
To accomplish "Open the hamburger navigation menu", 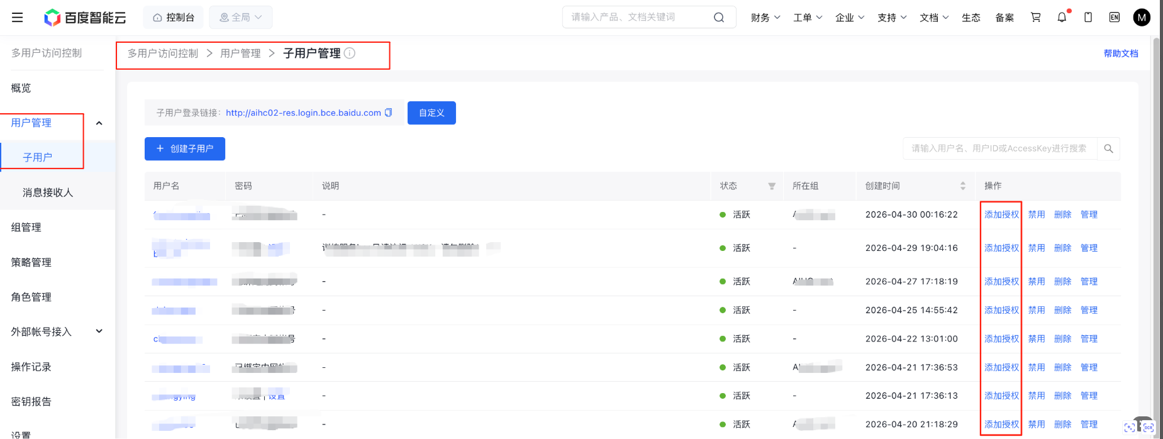I will 18,18.
